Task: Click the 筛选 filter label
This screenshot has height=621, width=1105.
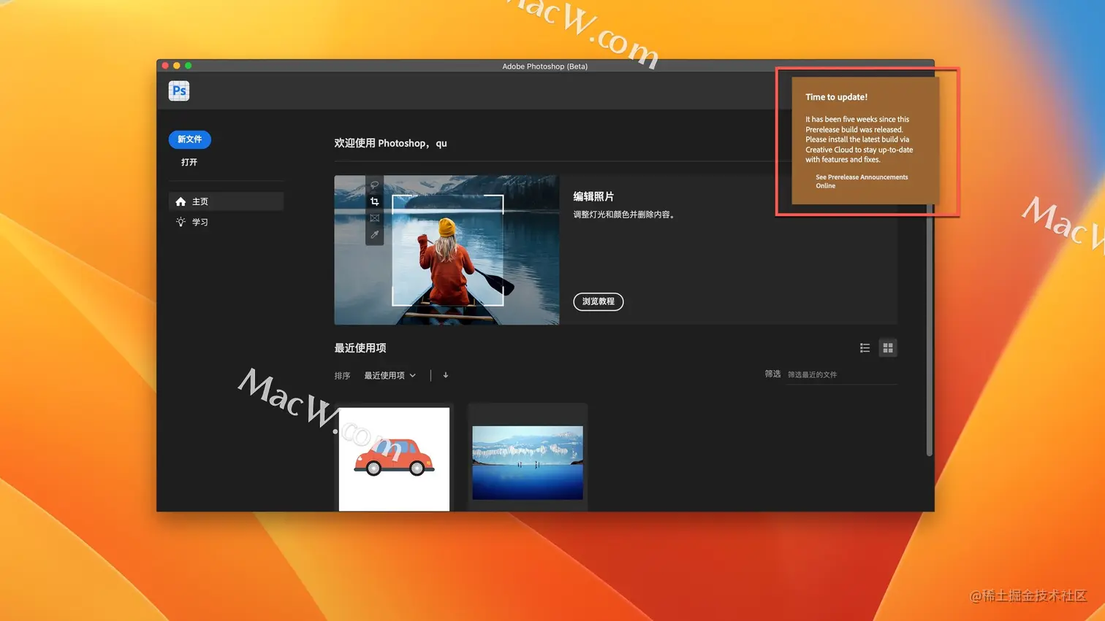Action: (772, 374)
